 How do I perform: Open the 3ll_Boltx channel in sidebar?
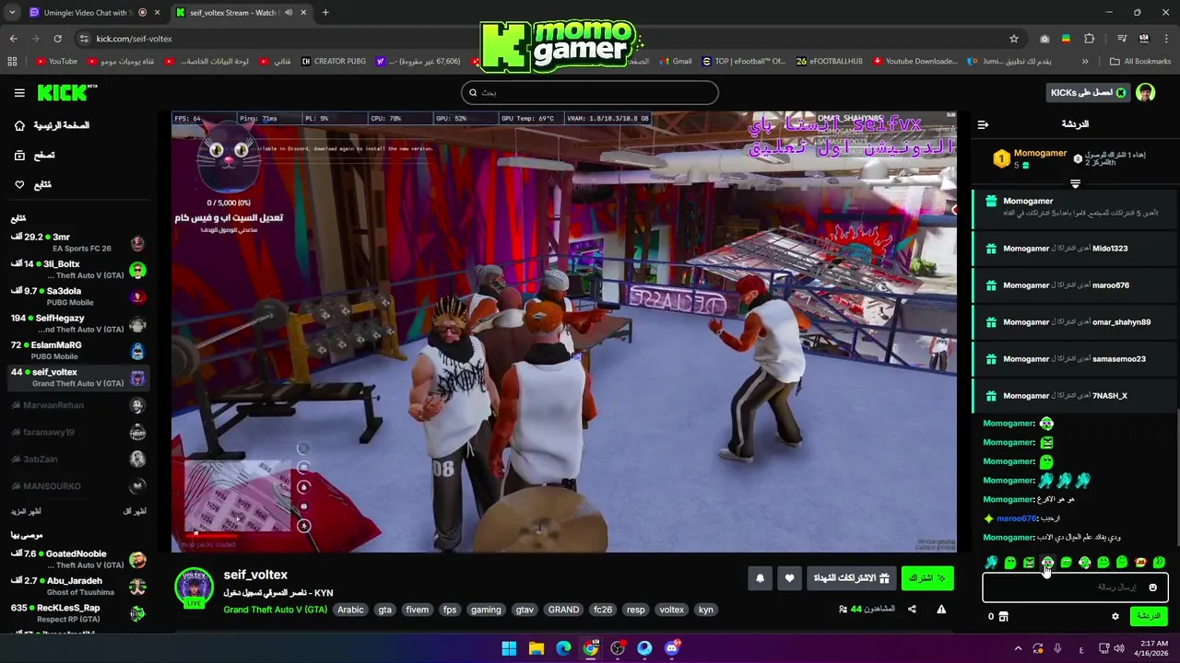78,270
